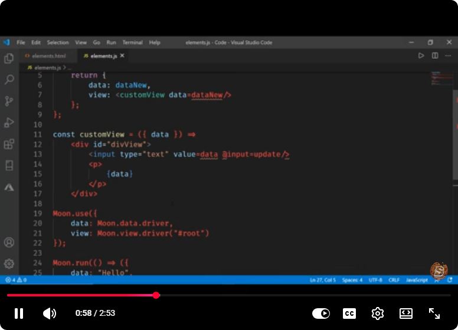Open the Explorer view in activity bar

[9, 58]
